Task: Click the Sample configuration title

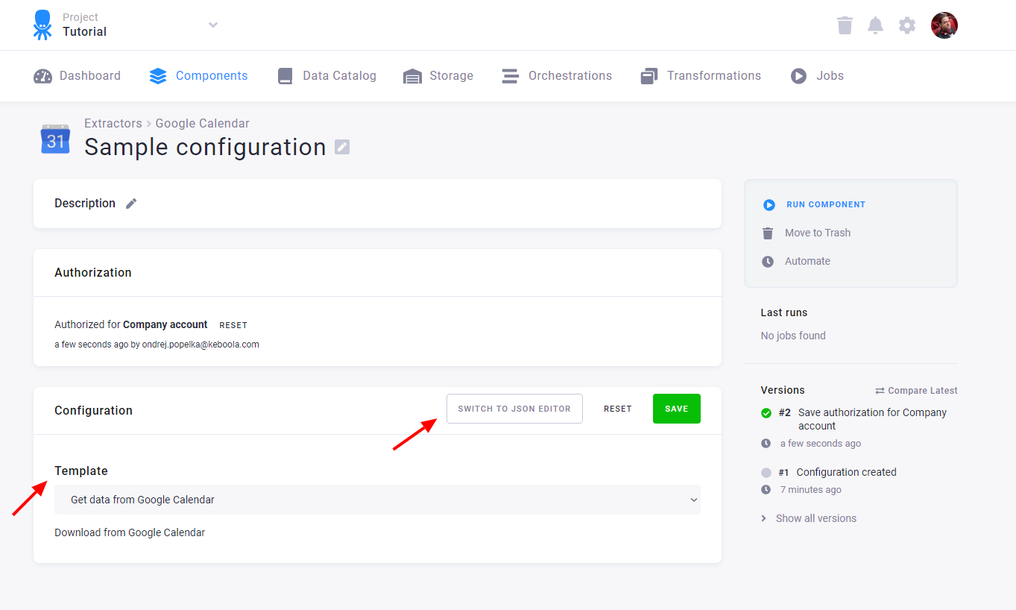Action: (x=205, y=147)
